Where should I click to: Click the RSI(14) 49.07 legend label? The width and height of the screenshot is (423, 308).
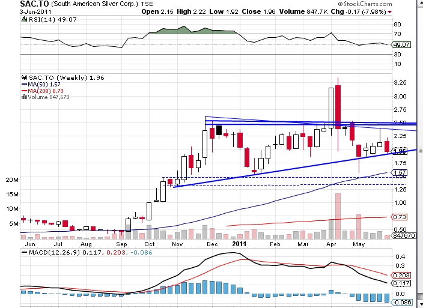click(53, 19)
